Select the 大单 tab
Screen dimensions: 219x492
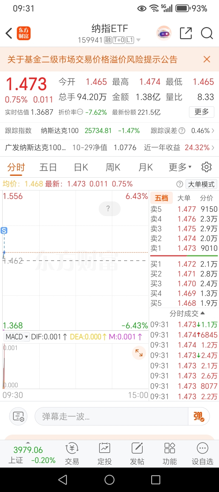click(184, 198)
